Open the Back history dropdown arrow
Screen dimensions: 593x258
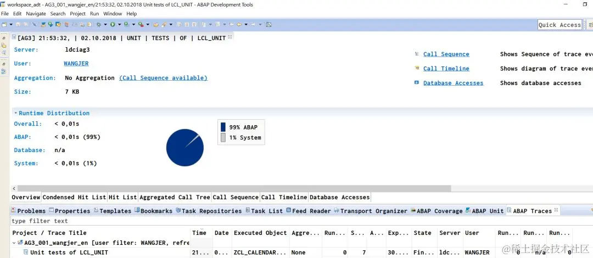(x=246, y=25)
